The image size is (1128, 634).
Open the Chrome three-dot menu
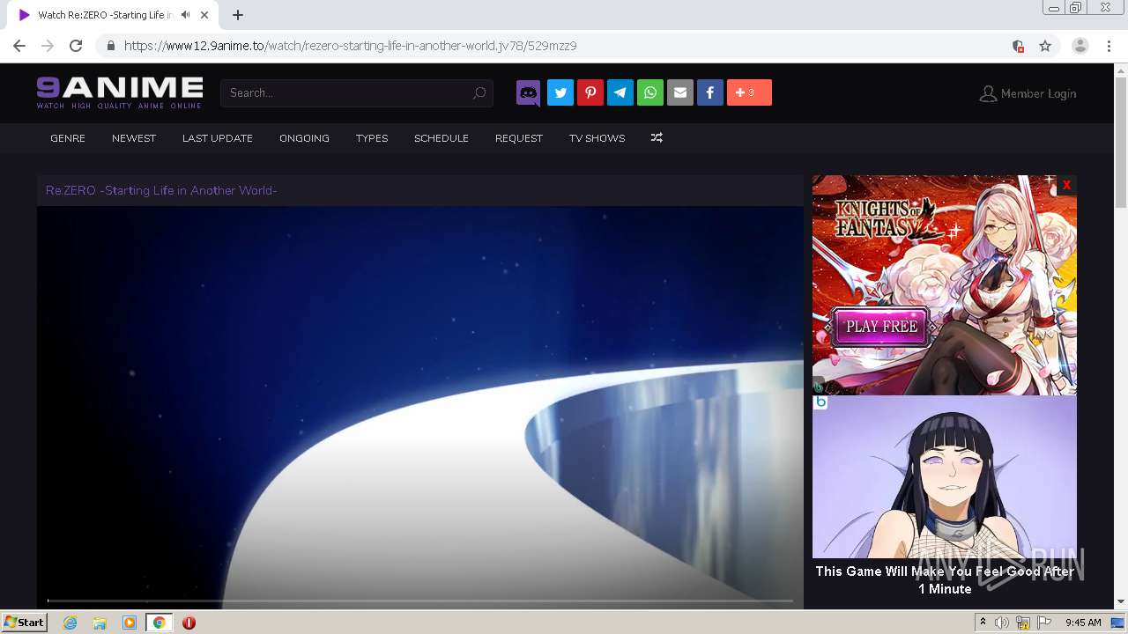(x=1109, y=46)
